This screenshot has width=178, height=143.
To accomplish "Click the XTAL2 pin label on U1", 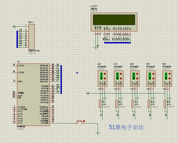I will 21,72.
